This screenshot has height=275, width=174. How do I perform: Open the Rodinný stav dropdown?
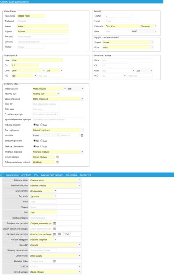point(58,94)
